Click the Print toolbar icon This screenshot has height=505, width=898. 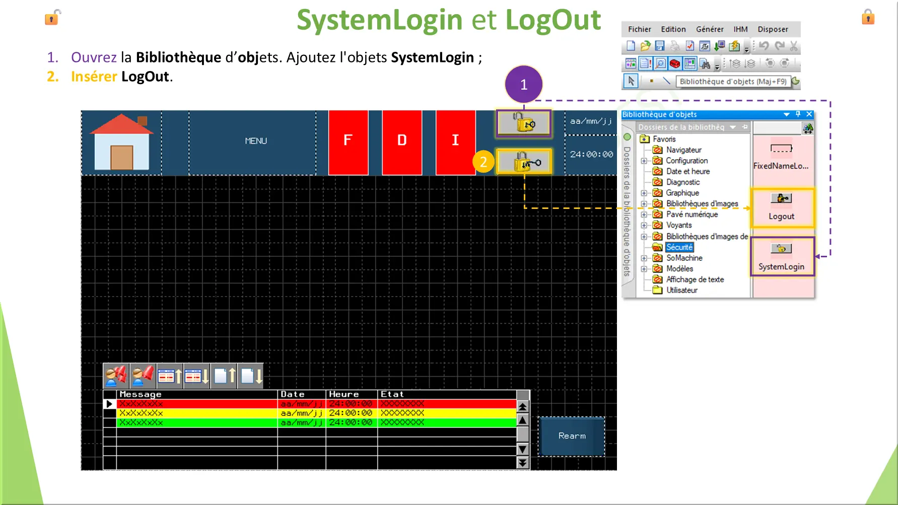[x=675, y=46]
